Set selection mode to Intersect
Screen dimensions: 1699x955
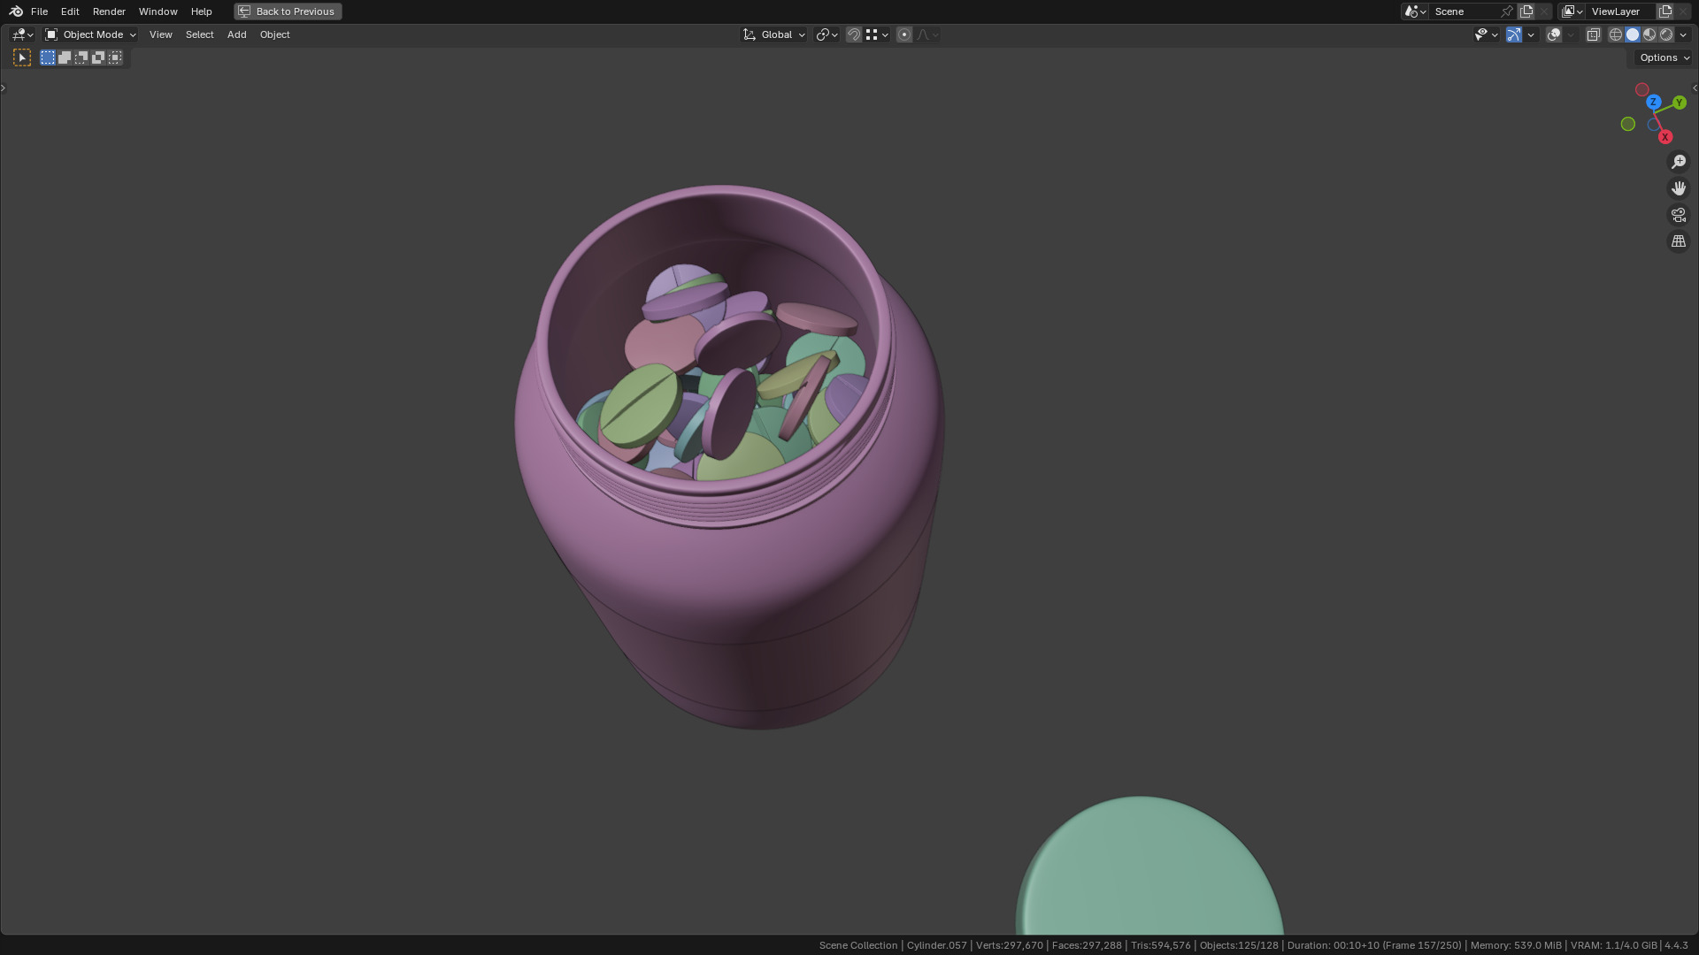[115, 57]
